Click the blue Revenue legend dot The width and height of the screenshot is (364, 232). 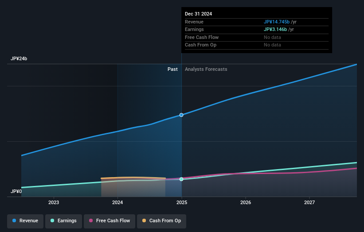point(14,220)
